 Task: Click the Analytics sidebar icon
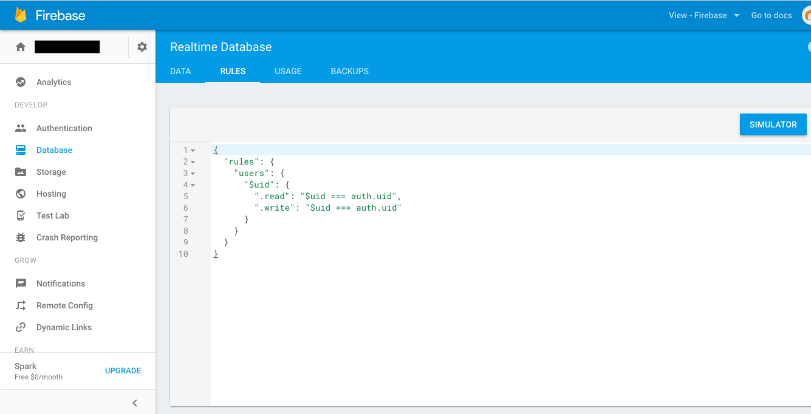pyautogui.click(x=21, y=82)
